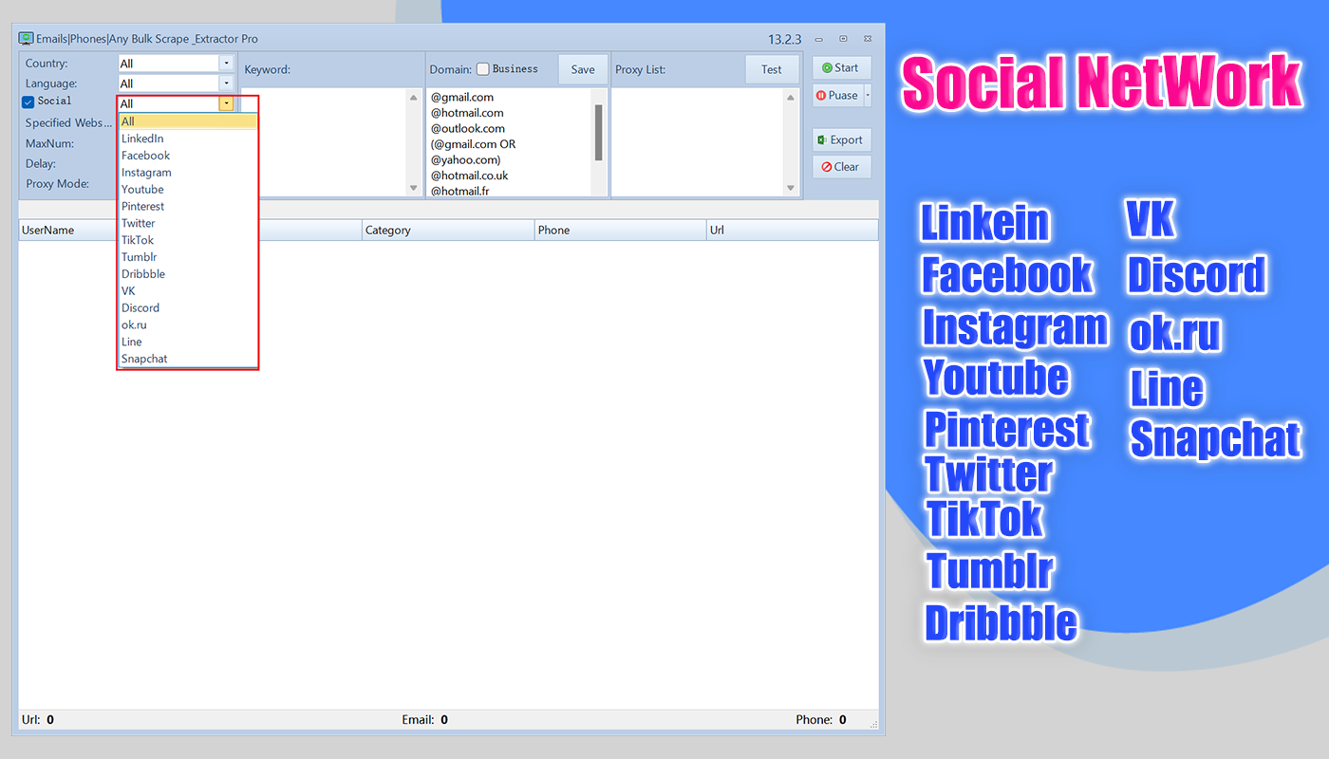Select Snapchat in the dropdown list

coord(188,360)
